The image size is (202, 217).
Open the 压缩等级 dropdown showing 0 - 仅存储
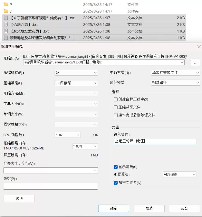pos(76,83)
